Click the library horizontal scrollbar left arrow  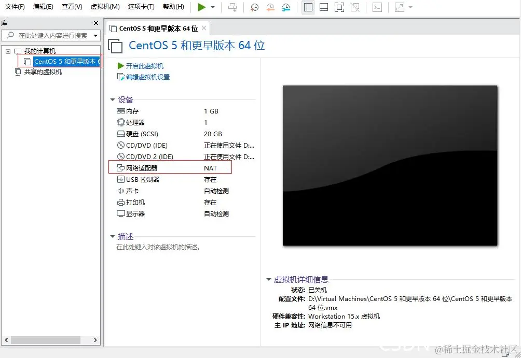pos(6,340)
